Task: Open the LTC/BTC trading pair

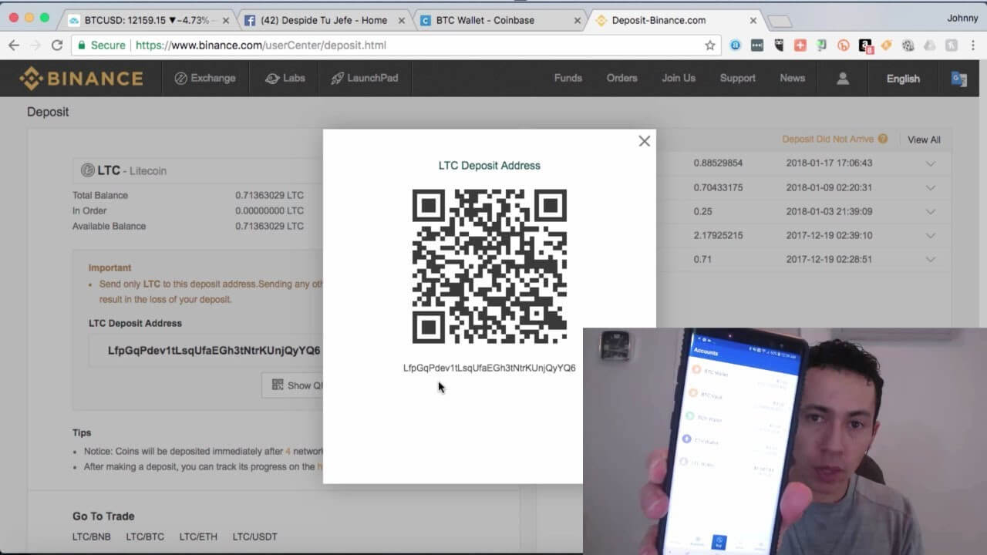Action: tap(145, 536)
